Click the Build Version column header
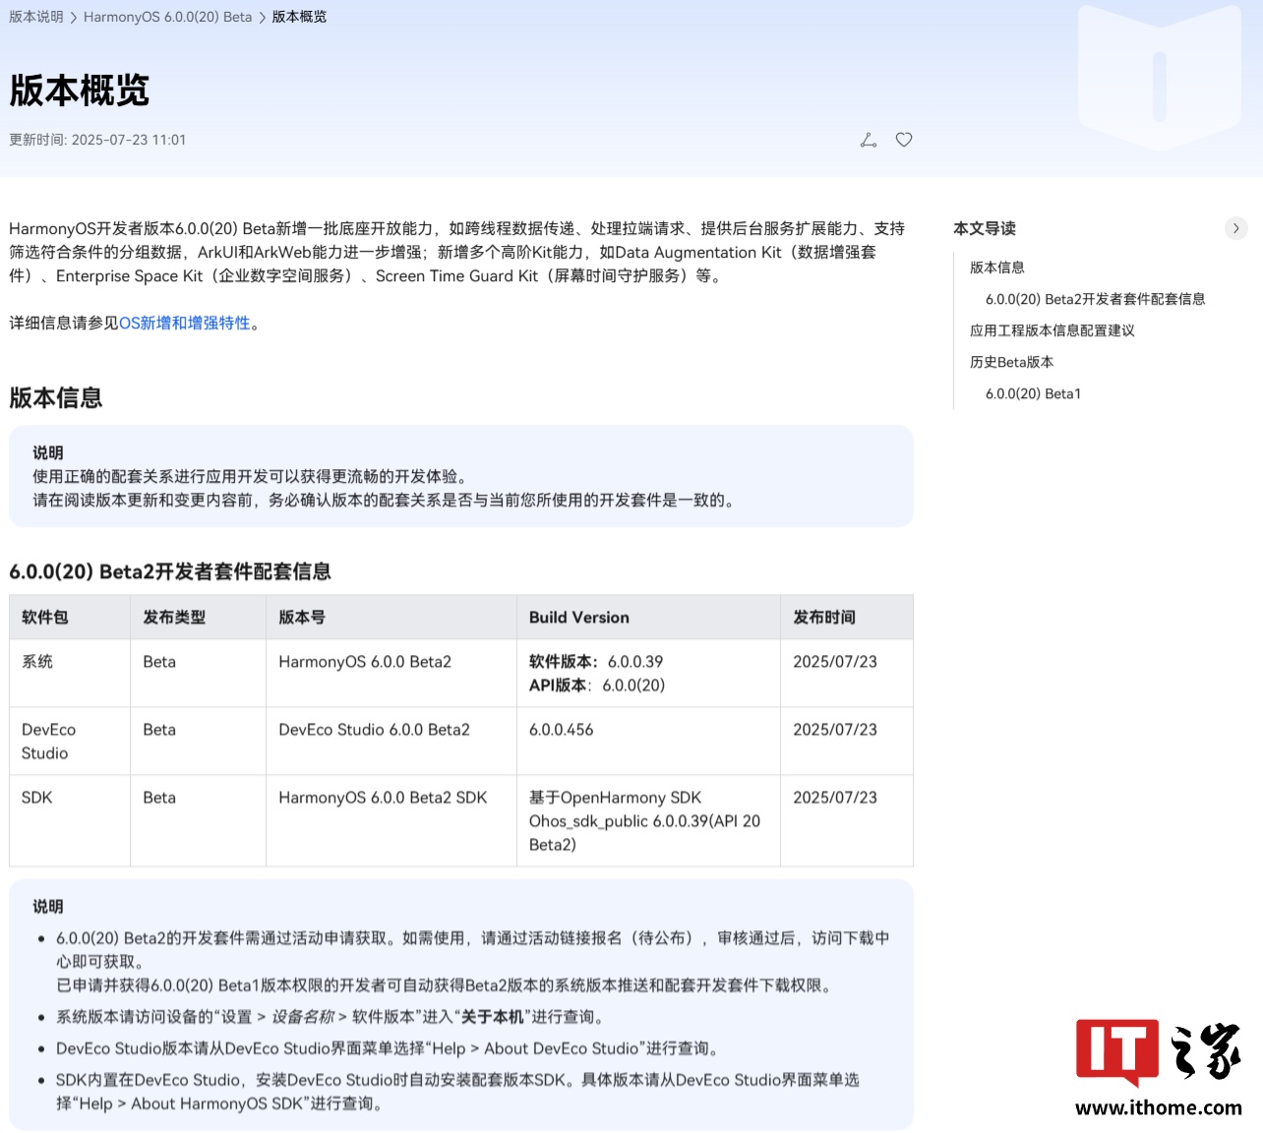Viewport: 1263px width, 1133px height. (578, 618)
